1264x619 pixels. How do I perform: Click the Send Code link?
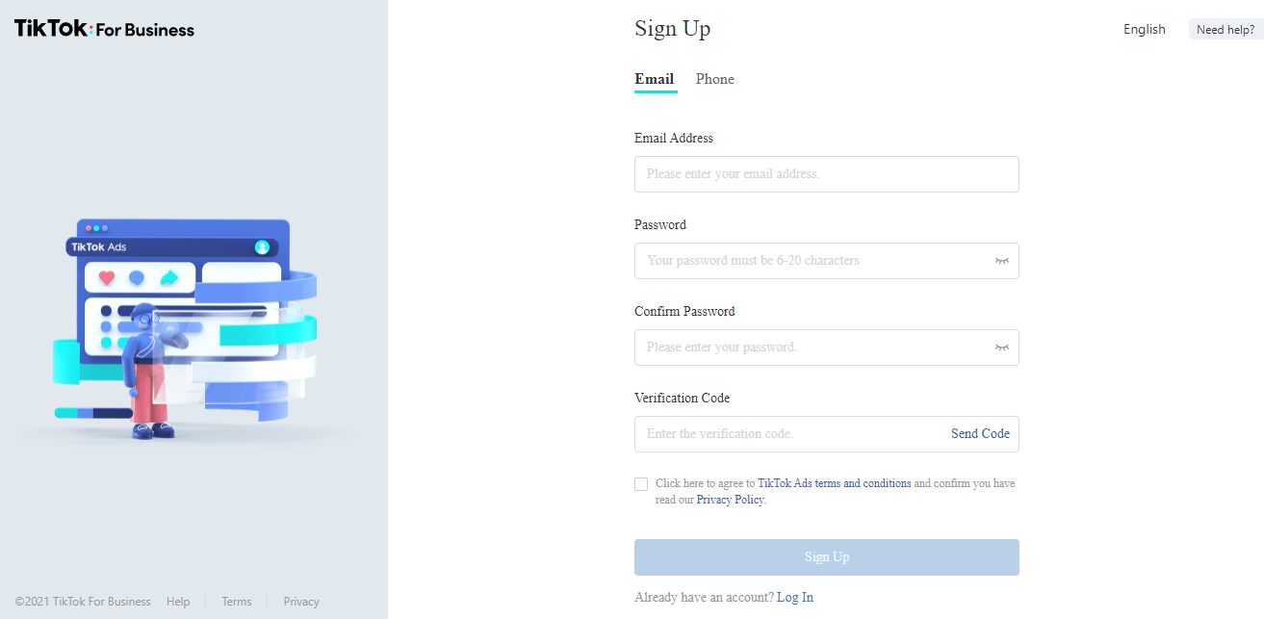tap(980, 434)
